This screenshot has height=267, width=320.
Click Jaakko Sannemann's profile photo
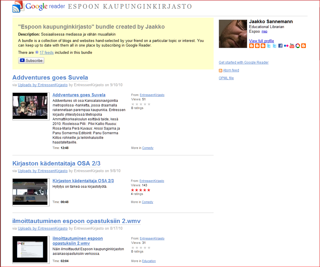coord(233,34)
